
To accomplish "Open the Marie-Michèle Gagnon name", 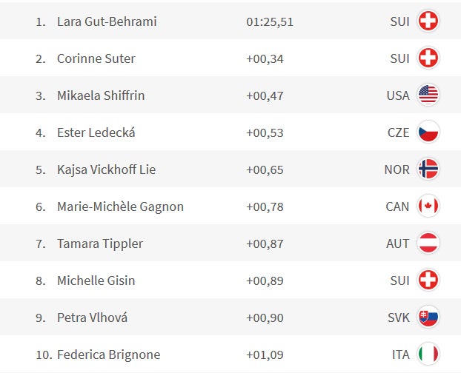I will click(120, 206).
